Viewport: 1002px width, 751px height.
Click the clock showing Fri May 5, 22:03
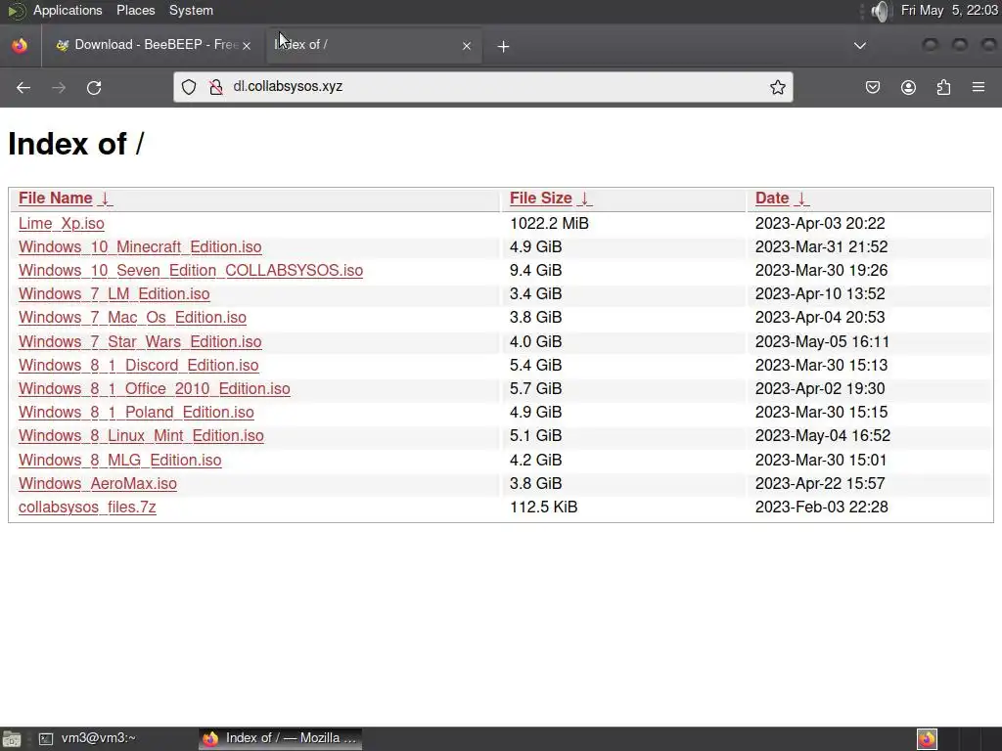pyautogui.click(x=949, y=10)
